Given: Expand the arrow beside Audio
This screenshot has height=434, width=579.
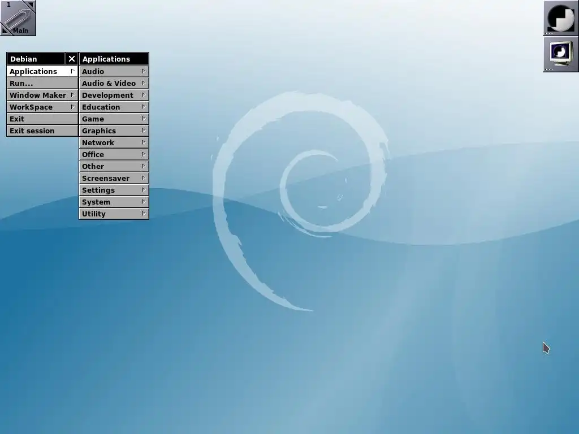Looking at the screenshot, I should pos(144,71).
